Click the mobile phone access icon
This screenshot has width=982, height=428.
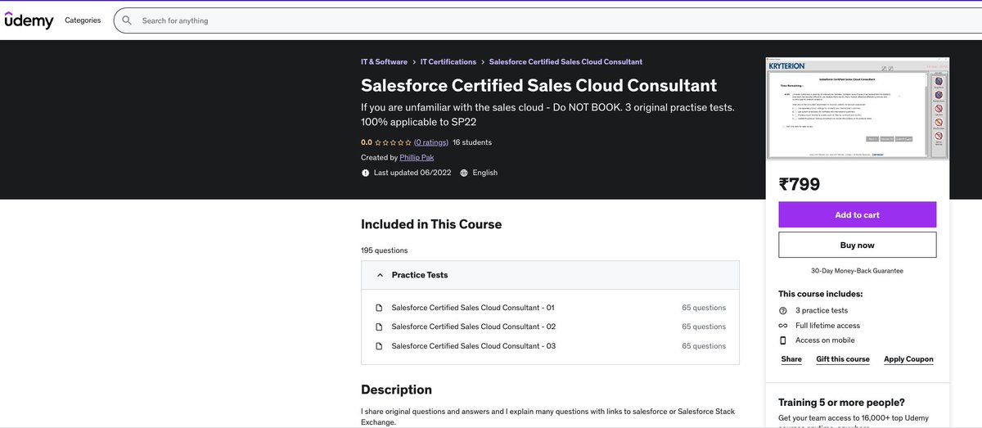pos(783,340)
